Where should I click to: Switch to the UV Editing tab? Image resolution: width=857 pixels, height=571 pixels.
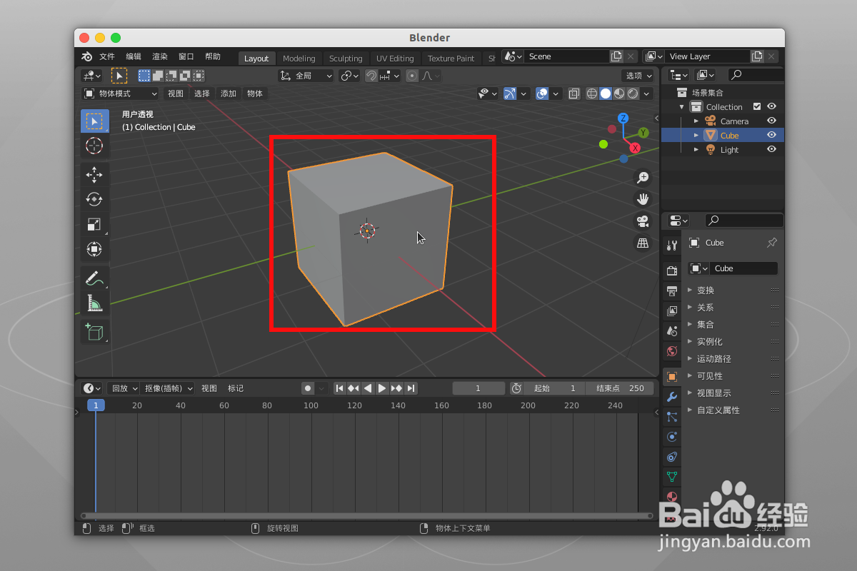395,59
